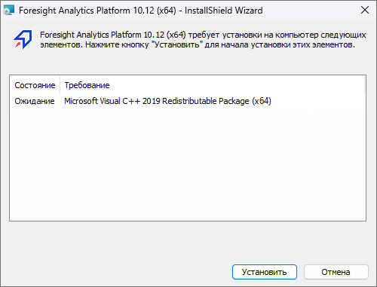Select the Microsoft Visual C++ 2019 Redistributable entry
Image resolution: width=377 pixels, height=287 pixels.
(x=167, y=101)
